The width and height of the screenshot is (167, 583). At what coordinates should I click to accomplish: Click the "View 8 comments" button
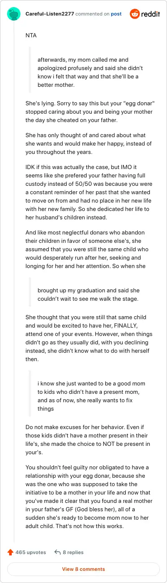point(83,569)
